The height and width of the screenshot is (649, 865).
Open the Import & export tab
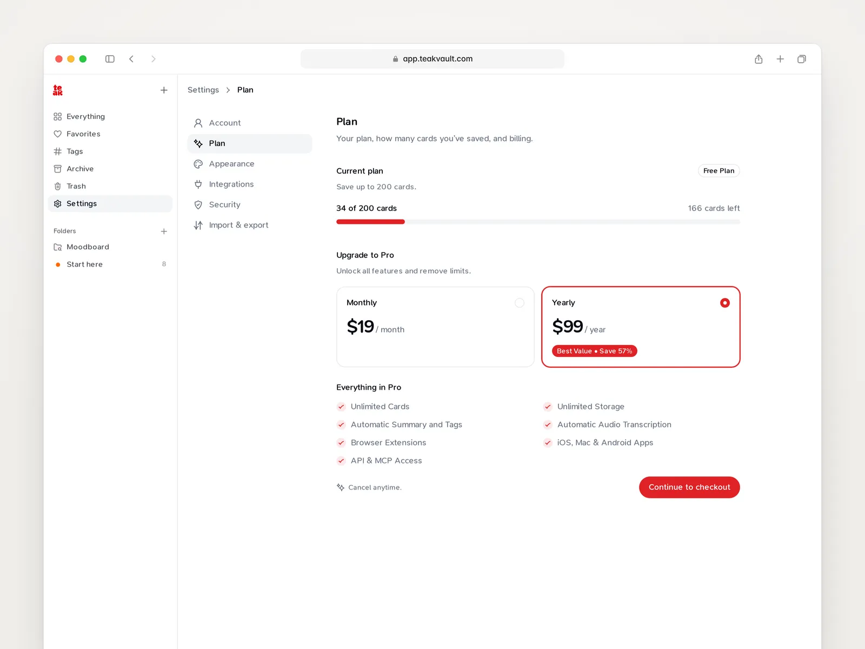click(250, 226)
